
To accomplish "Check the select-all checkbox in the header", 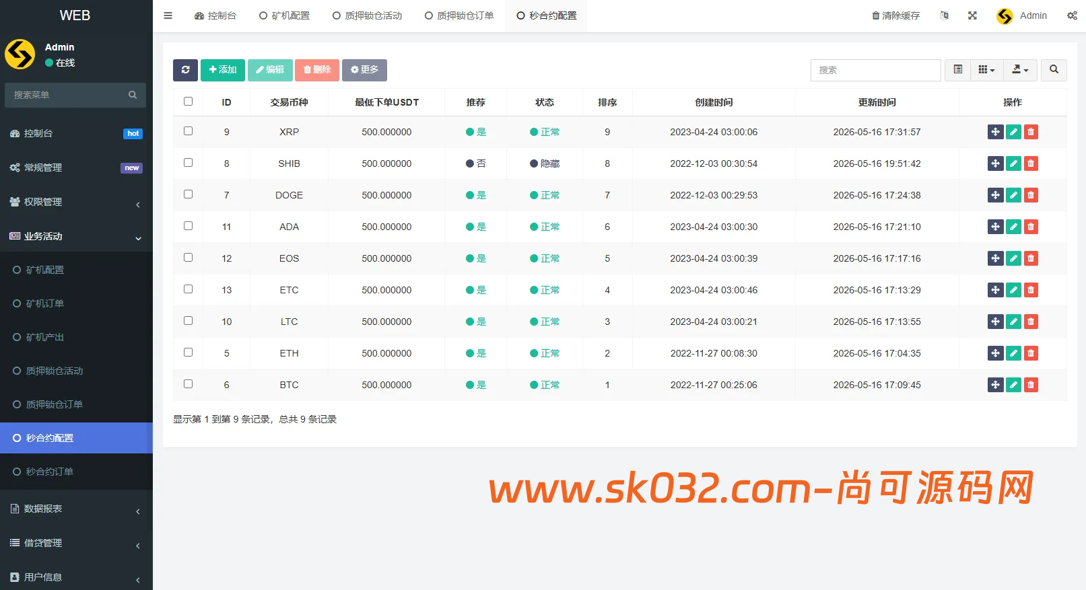I will pos(189,102).
